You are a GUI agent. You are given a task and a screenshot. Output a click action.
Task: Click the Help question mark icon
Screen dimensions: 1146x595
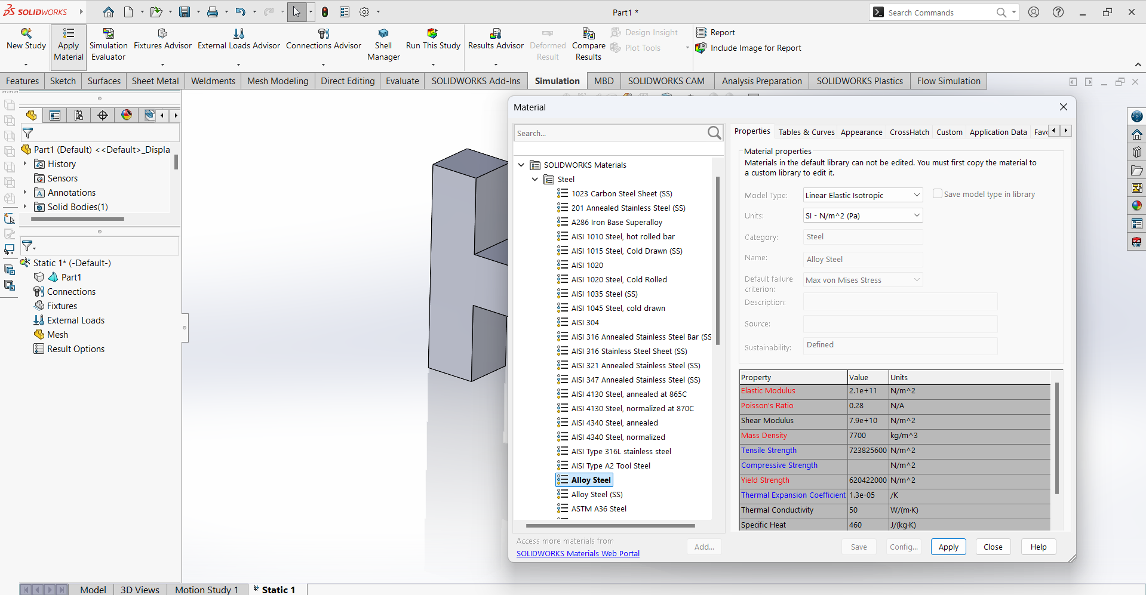pos(1058,12)
